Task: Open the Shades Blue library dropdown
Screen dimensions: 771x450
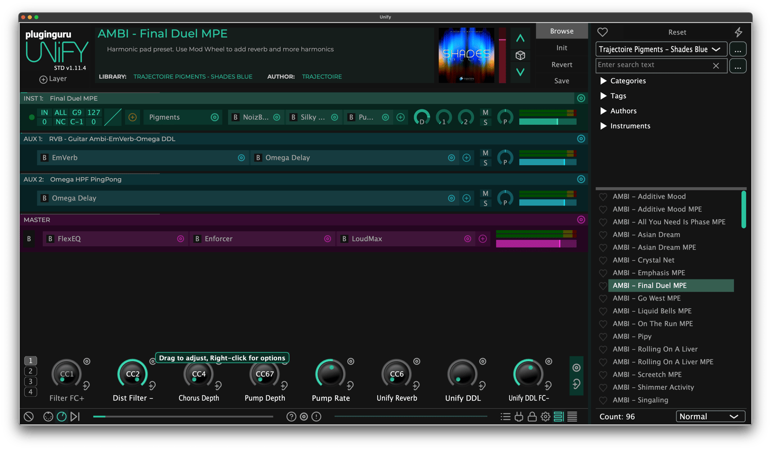Action: tap(661, 49)
